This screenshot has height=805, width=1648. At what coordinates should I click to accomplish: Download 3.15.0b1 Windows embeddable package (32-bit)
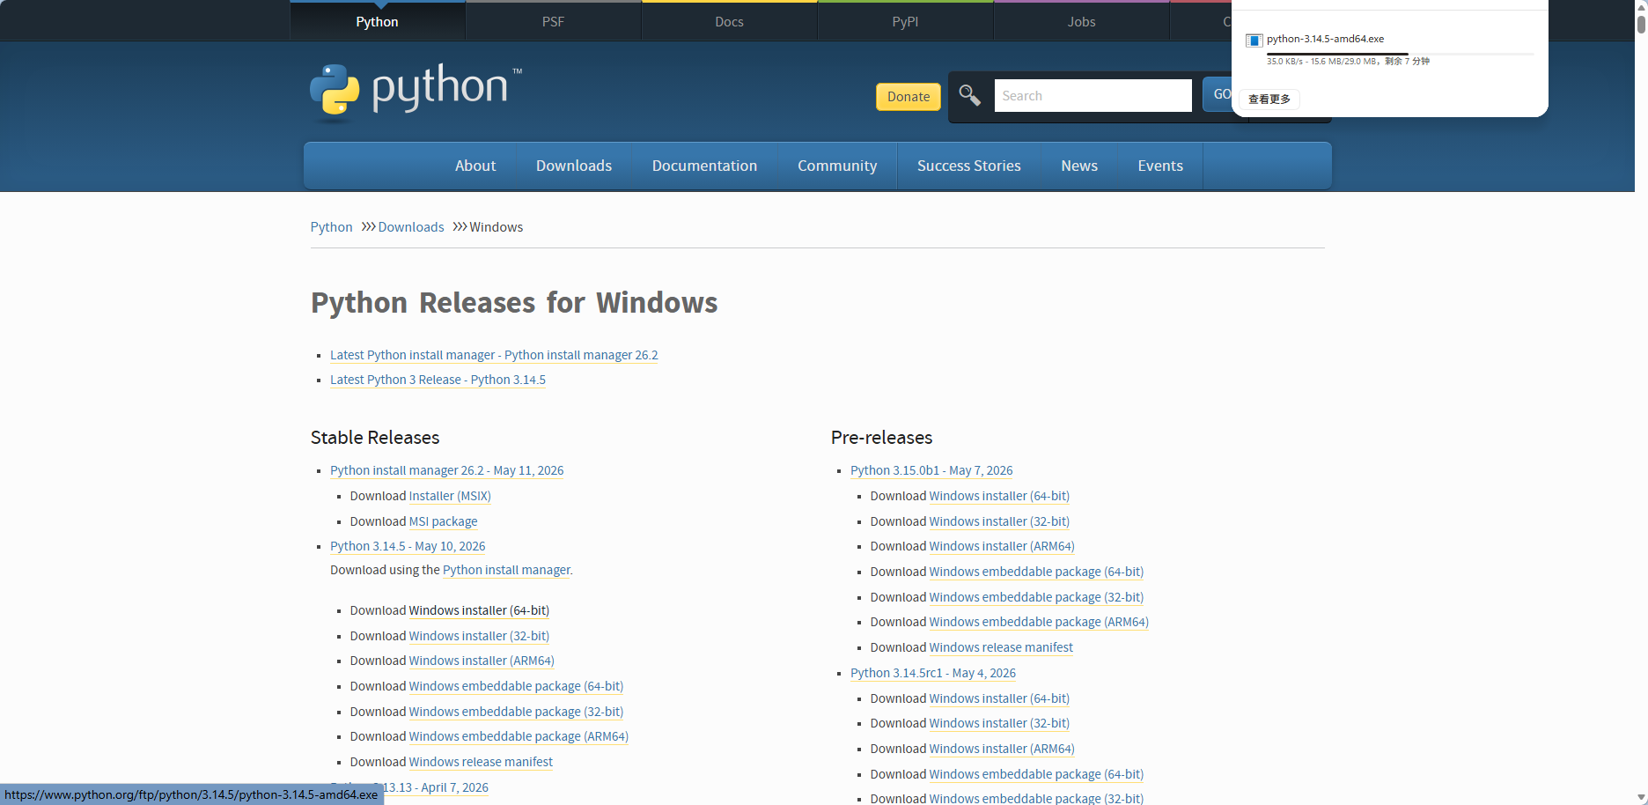1036,597
